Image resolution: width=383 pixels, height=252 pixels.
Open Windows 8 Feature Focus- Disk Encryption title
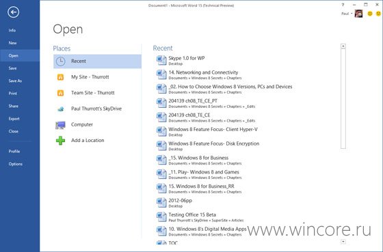(x=214, y=143)
